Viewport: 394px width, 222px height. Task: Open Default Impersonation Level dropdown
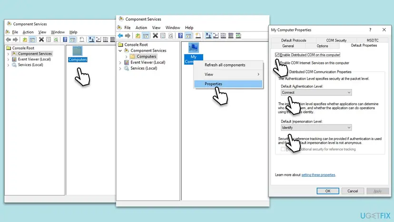(x=316, y=128)
